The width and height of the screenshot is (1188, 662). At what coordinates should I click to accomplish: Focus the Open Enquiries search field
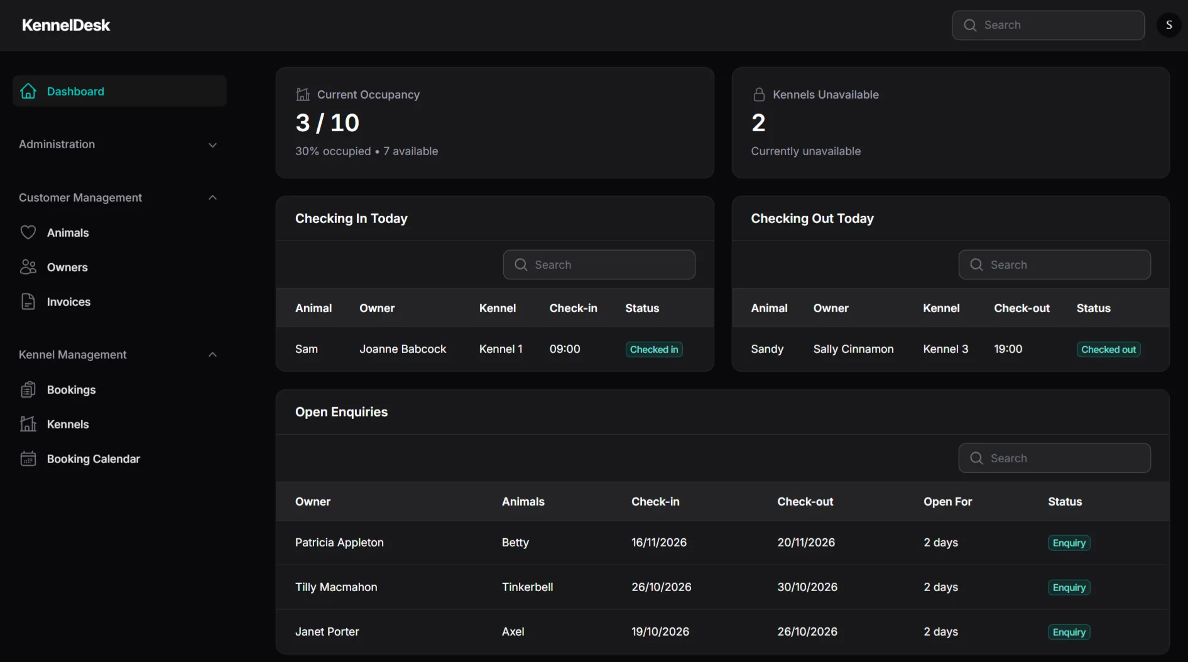1054,458
